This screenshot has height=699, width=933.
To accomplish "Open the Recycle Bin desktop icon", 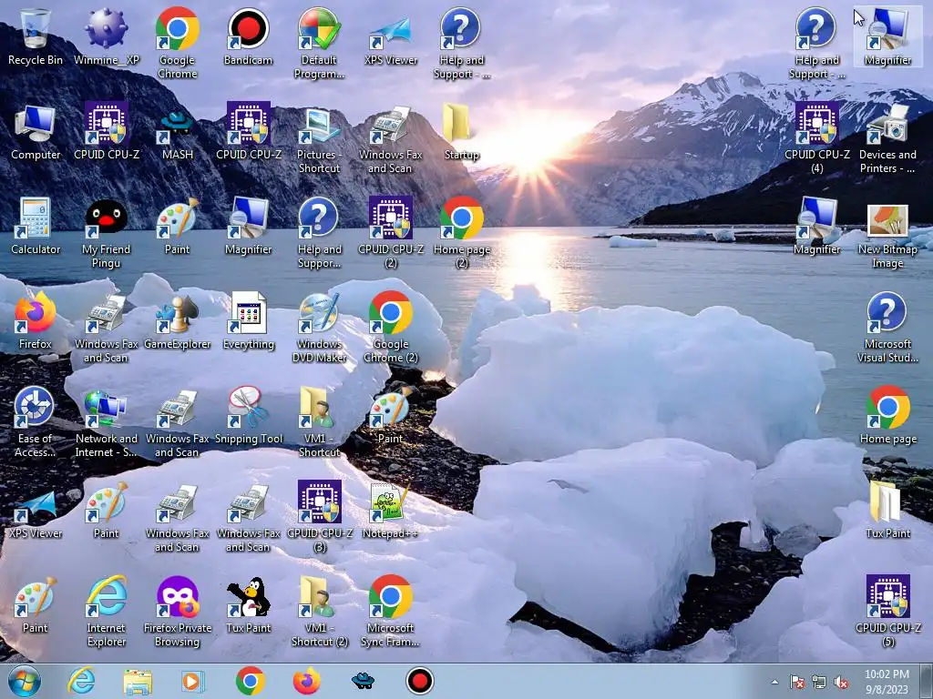I will (x=36, y=36).
